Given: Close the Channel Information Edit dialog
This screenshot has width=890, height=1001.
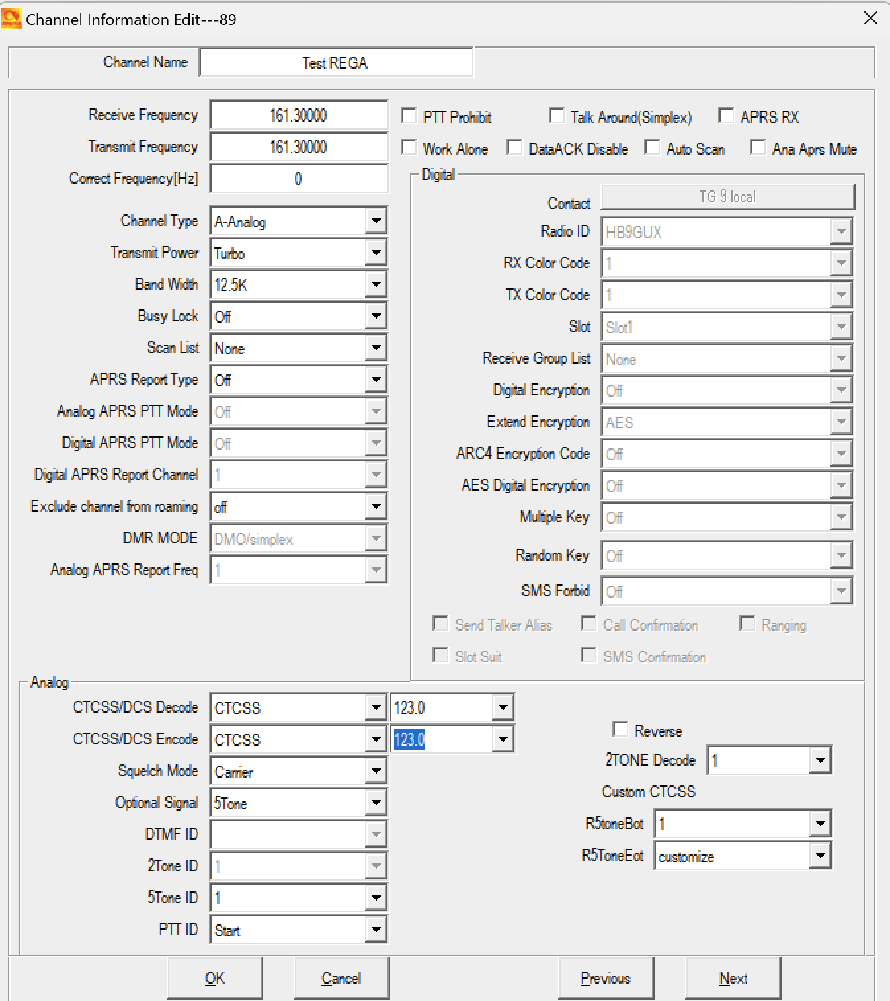Looking at the screenshot, I should coord(870,19).
